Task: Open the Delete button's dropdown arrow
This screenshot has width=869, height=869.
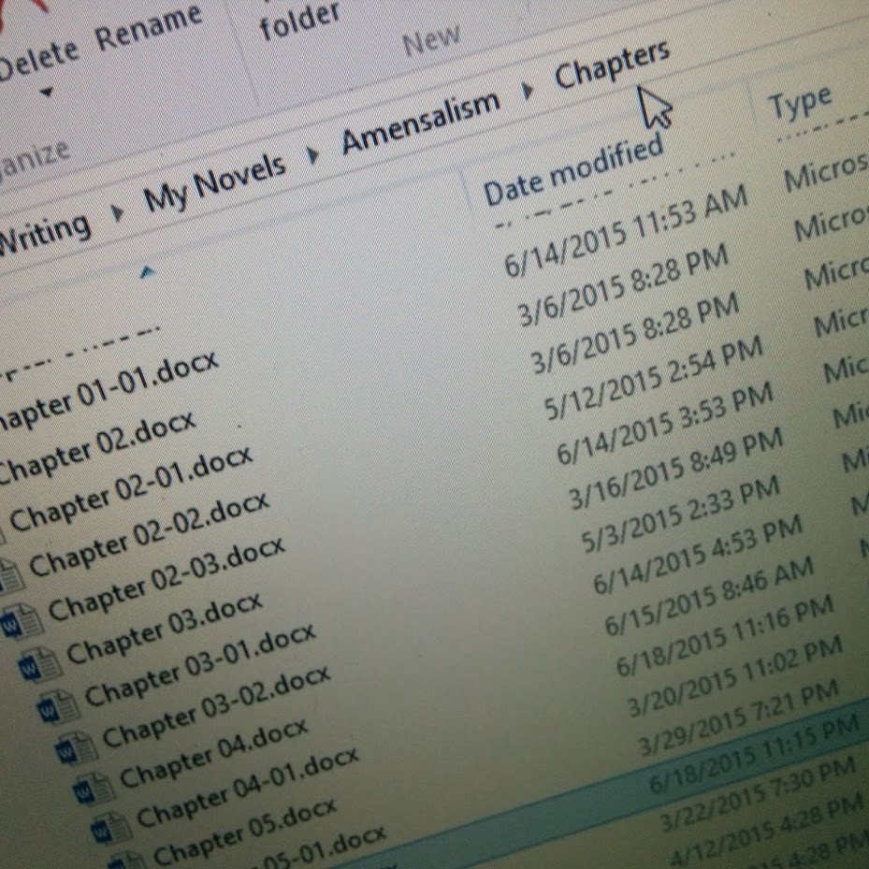Action: (x=49, y=92)
